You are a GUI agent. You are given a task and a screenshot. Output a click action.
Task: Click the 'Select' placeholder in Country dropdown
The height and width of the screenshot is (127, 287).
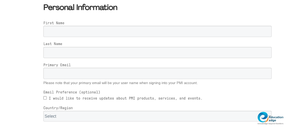pos(50,116)
